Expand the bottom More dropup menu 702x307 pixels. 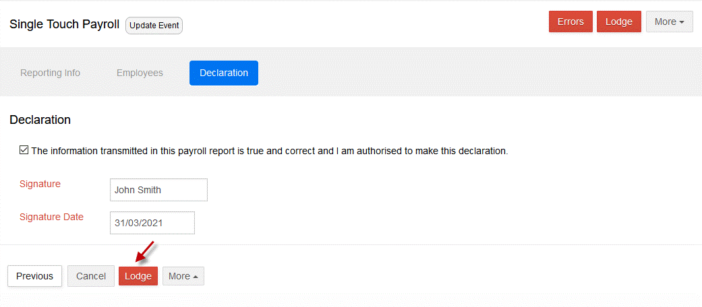coord(183,276)
